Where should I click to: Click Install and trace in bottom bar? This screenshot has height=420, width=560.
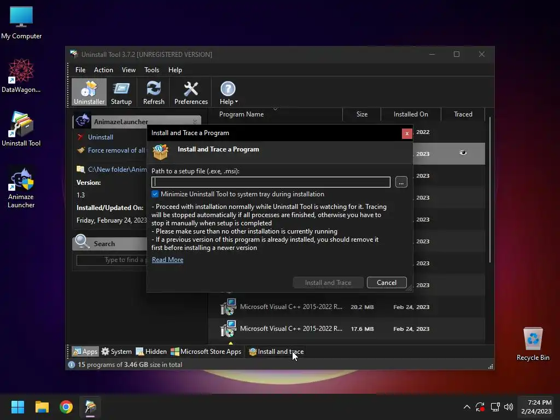click(276, 352)
